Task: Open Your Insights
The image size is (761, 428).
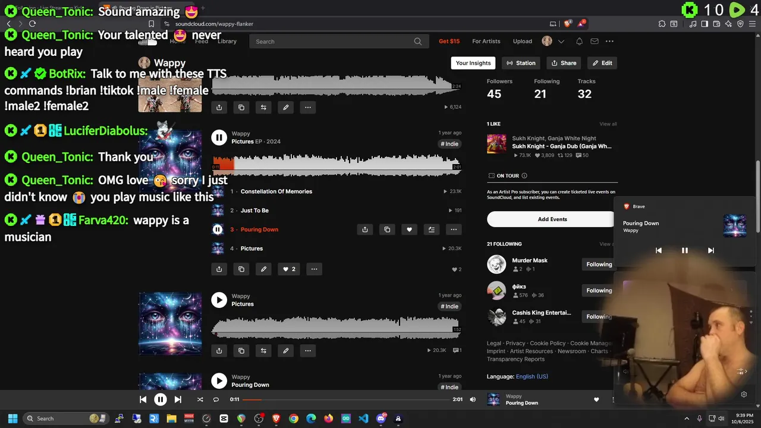Action: pos(473,63)
